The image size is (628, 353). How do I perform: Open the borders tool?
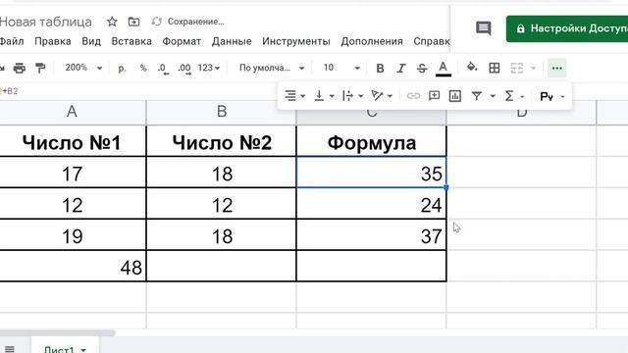[x=495, y=68]
